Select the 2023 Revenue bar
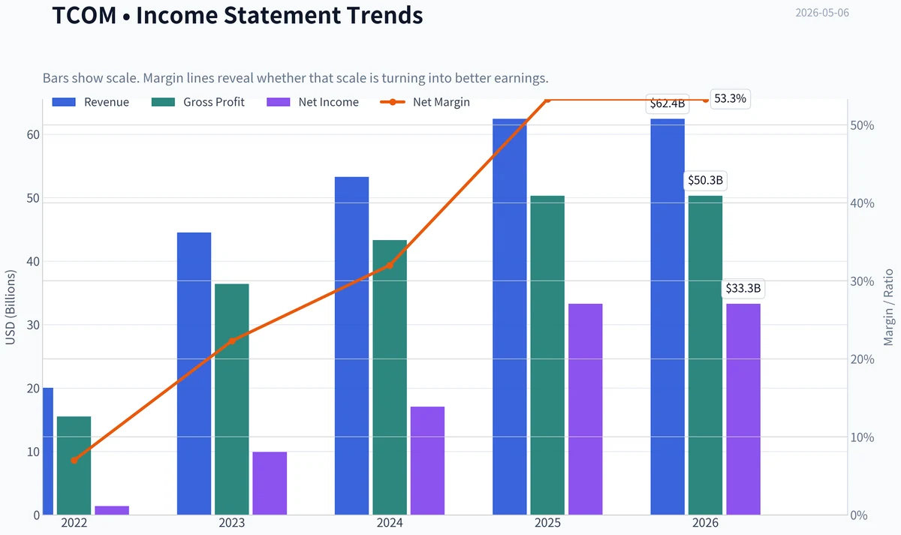The width and height of the screenshot is (901, 535). 194,374
